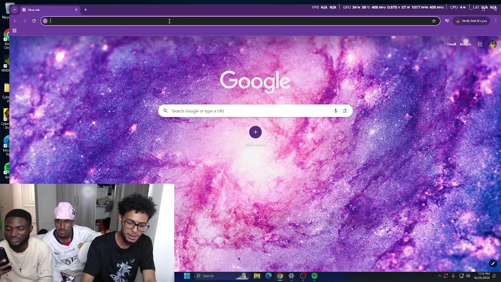The height and width of the screenshot is (282, 501).
Task: Add a shortcut with plus button
Action: pos(255,132)
